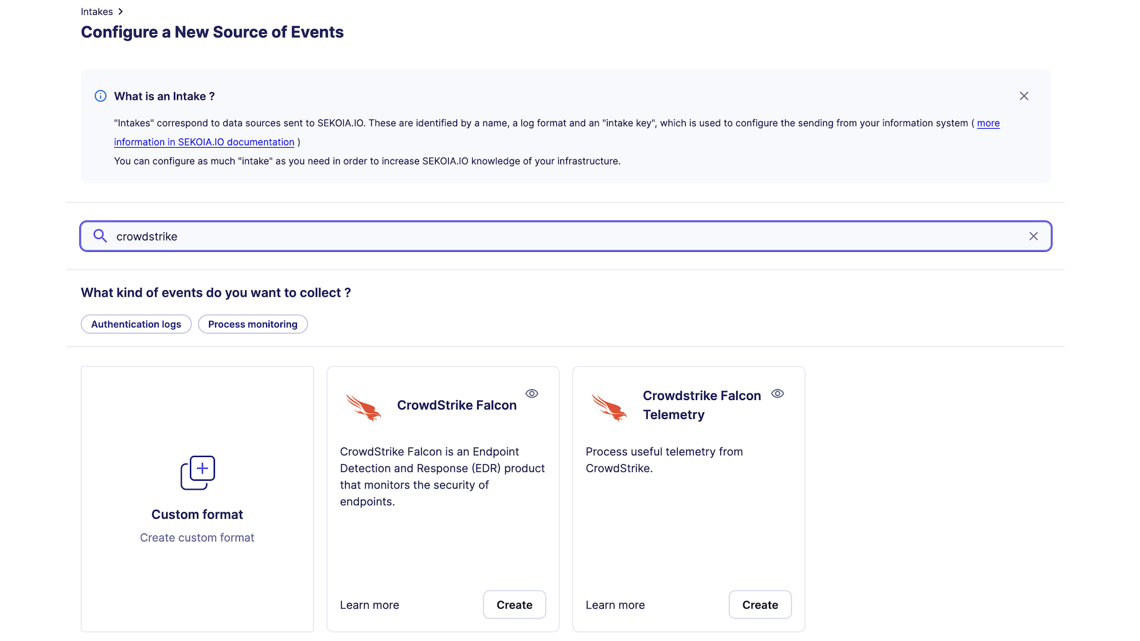Navigate back using the Intakes breadcrumb
This screenshot has width=1140, height=641.
tap(96, 11)
